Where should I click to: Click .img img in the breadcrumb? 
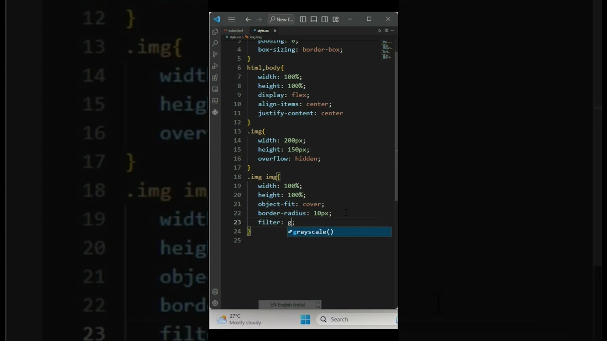click(256, 37)
